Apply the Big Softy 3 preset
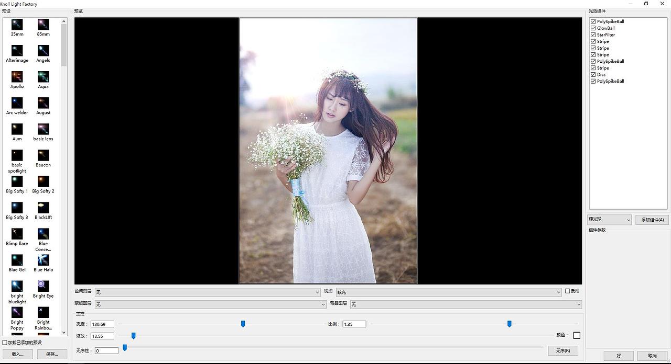Screen dimensions: 671x364 [x=17, y=207]
